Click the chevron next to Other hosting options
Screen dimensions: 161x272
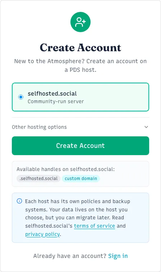click(x=146, y=127)
